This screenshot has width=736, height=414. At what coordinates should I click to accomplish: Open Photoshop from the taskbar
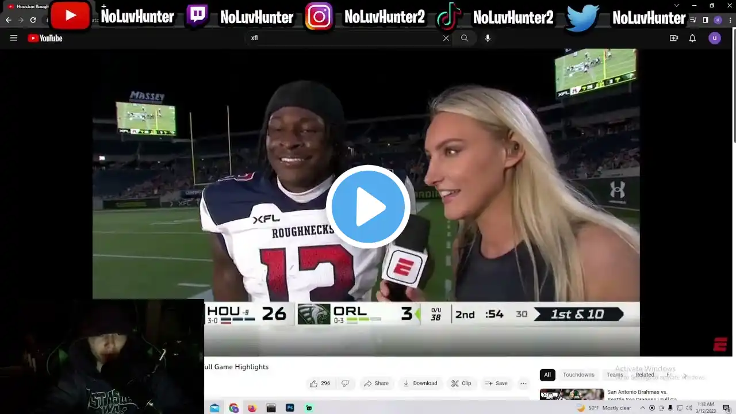coord(290,408)
